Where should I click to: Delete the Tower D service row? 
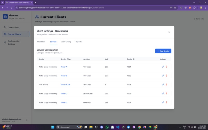pos(166,102)
